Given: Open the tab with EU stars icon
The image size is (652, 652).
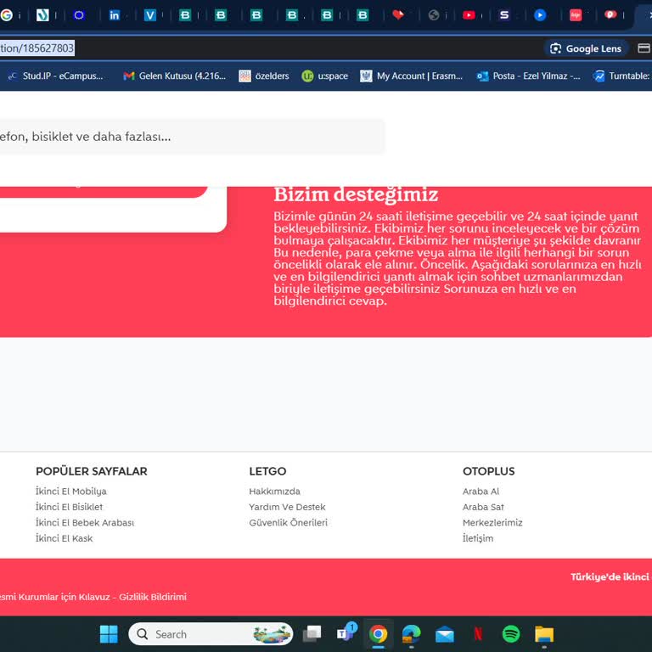Looking at the screenshot, I should tap(79, 15).
